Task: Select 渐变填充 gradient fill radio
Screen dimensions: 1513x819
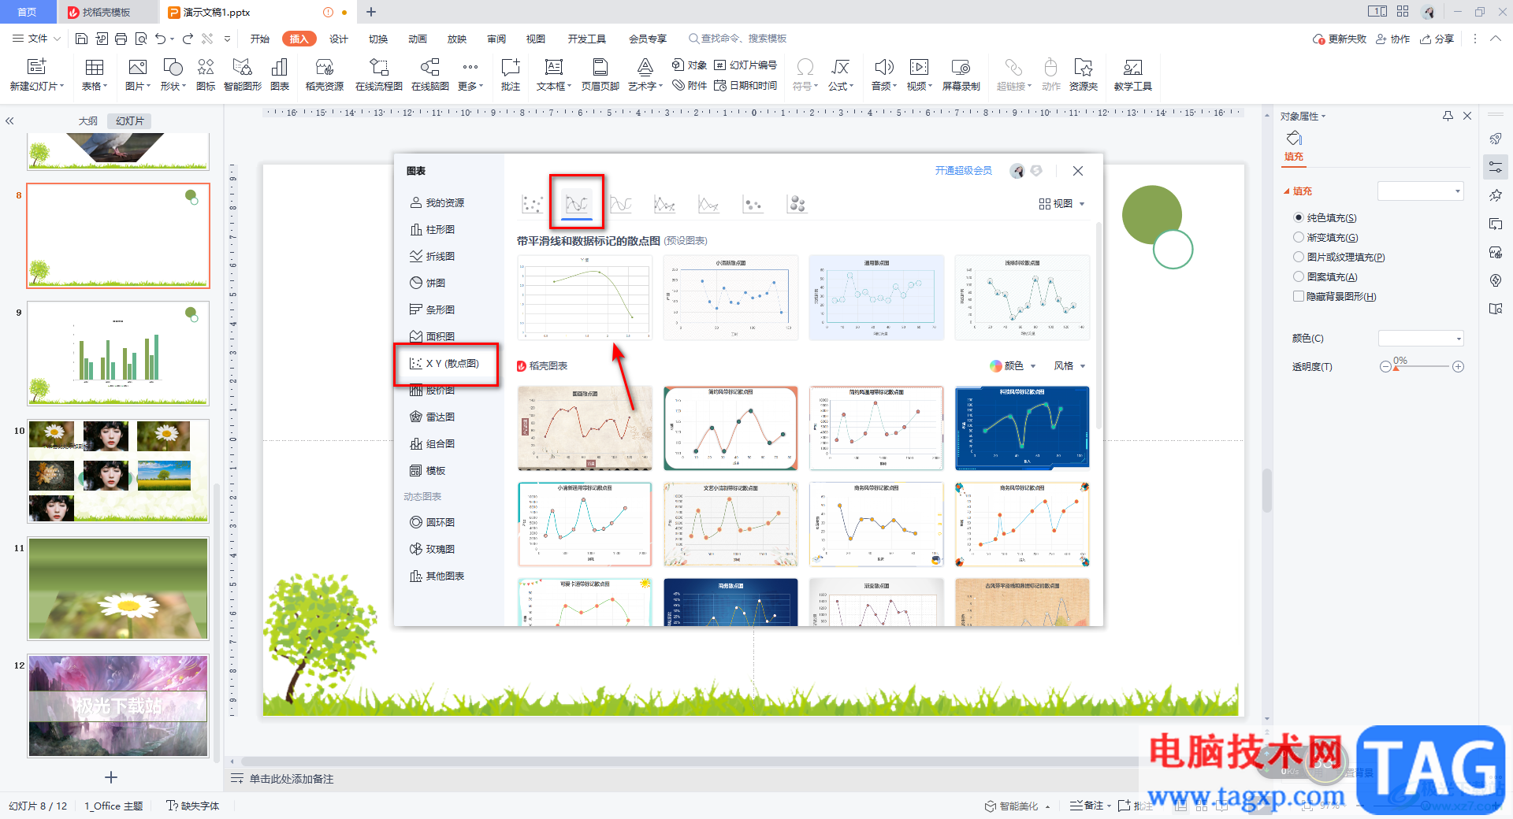Action: point(1299,237)
